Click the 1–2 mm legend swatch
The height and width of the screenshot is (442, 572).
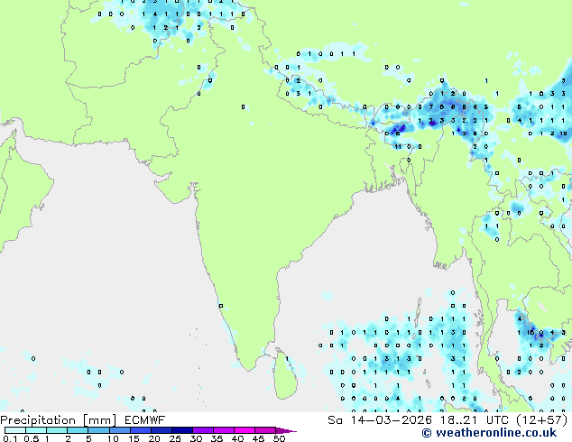(x=57, y=430)
